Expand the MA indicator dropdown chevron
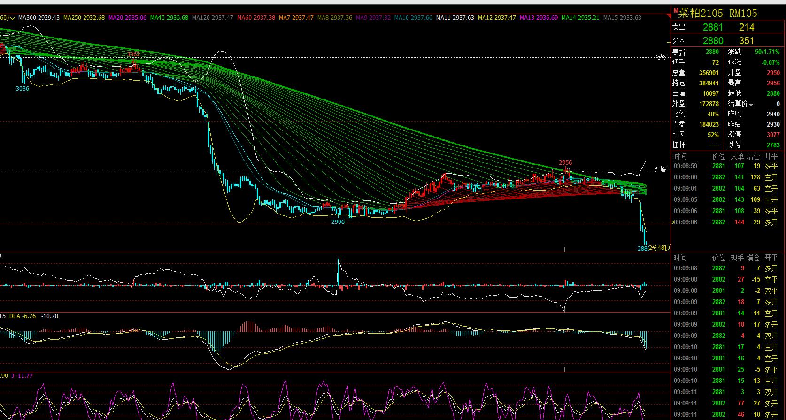This screenshot has width=786, height=420. pos(12,18)
